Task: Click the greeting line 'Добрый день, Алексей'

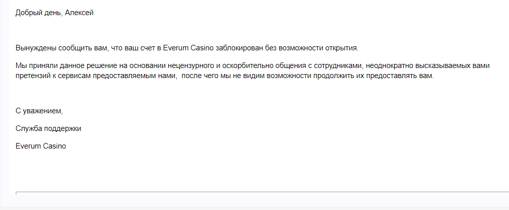Action: [x=54, y=13]
